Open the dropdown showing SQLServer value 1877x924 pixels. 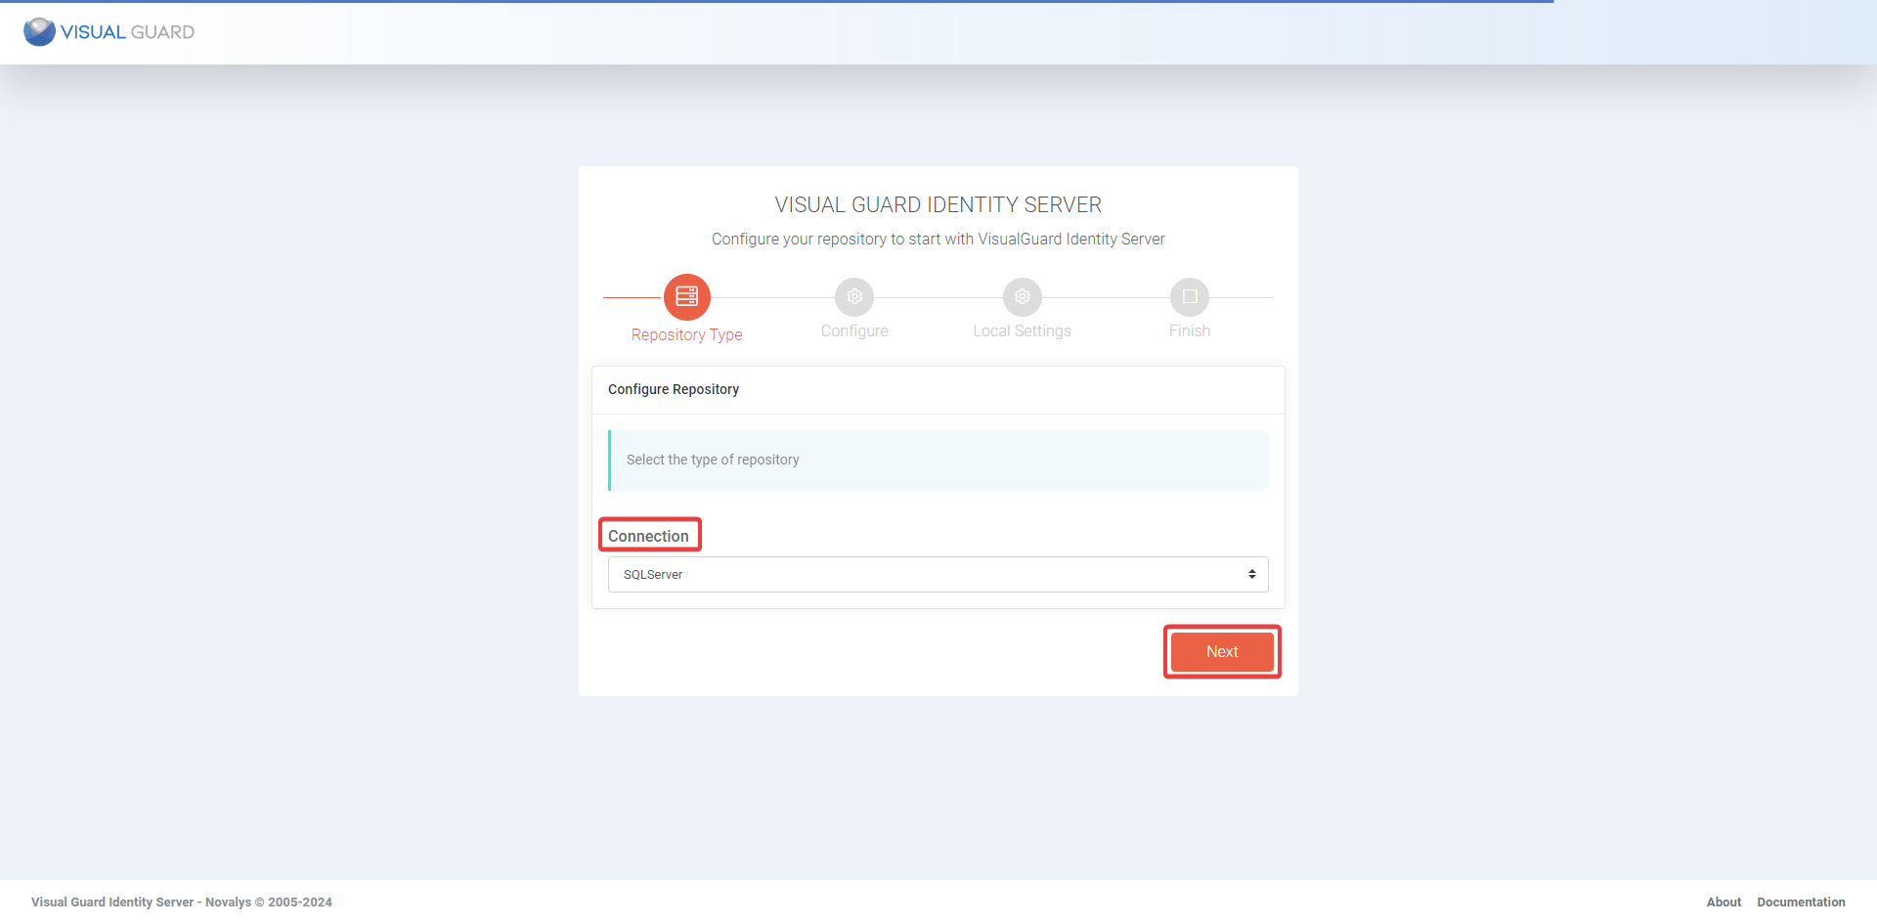tap(937, 574)
